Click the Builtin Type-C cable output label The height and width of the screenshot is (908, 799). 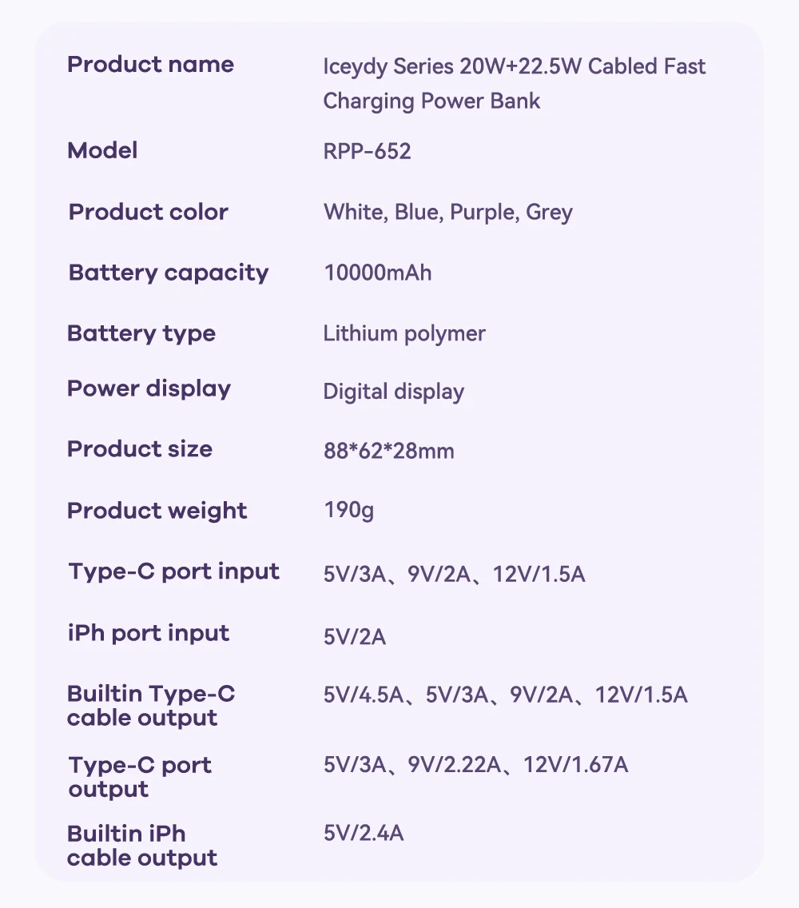(151, 705)
